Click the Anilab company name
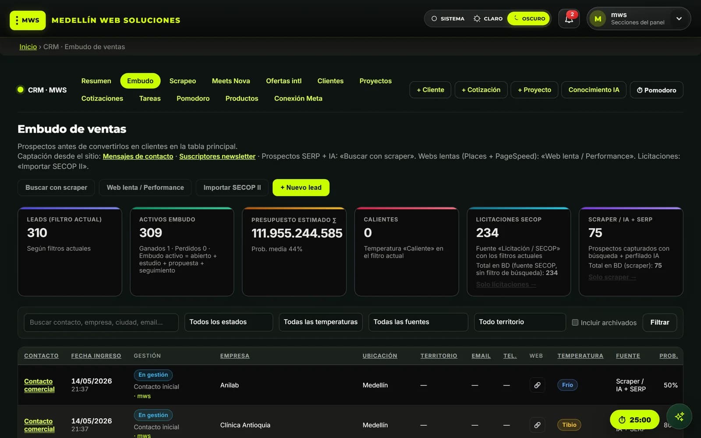 (230, 385)
